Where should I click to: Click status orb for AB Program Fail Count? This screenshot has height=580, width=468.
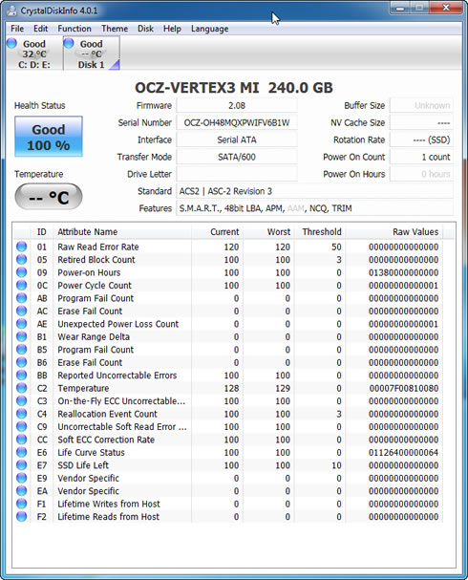point(22,298)
